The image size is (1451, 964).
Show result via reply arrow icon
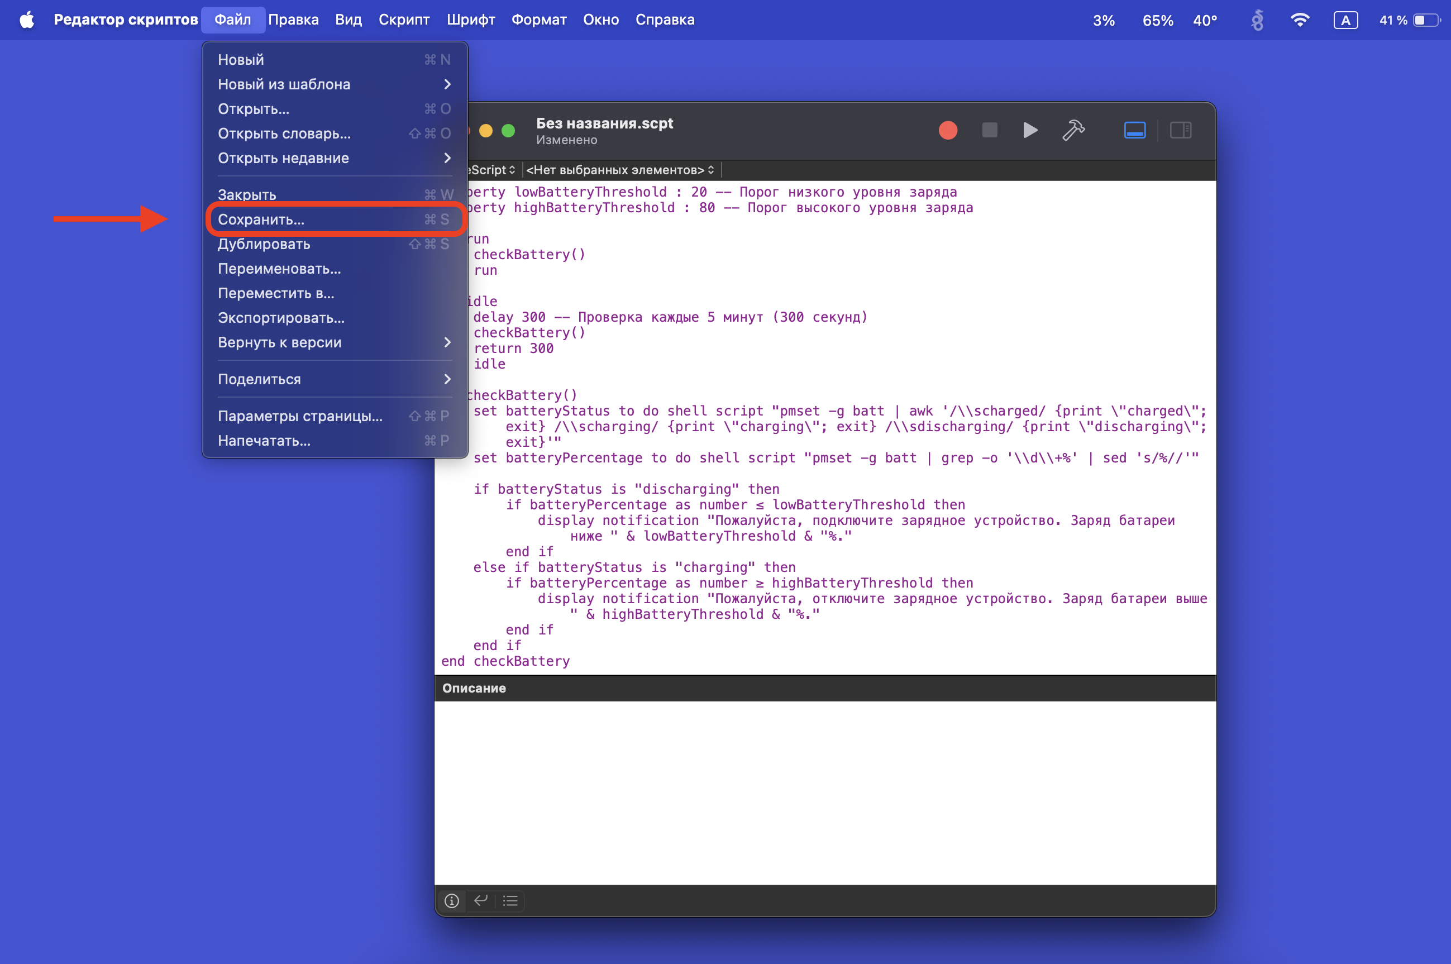click(x=481, y=901)
